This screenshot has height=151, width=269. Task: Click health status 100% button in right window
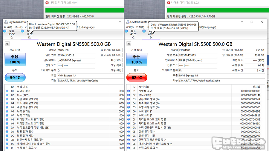pos(137,59)
